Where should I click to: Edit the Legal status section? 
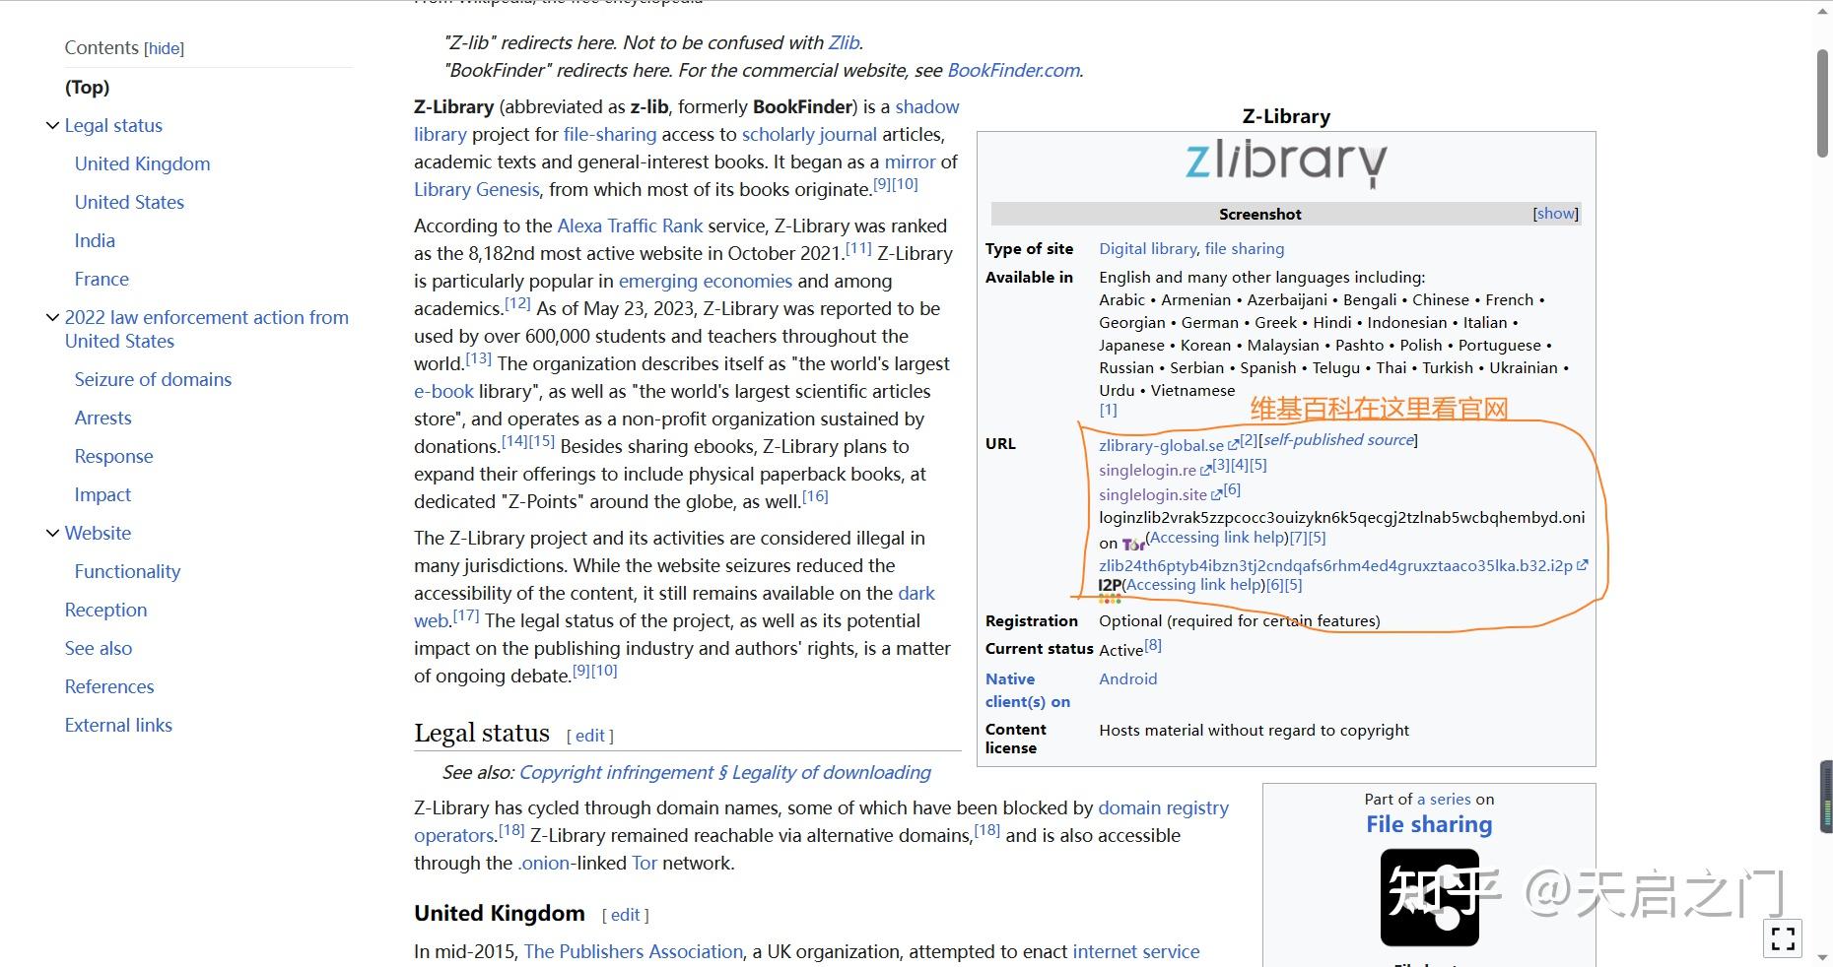(x=589, y=736)
